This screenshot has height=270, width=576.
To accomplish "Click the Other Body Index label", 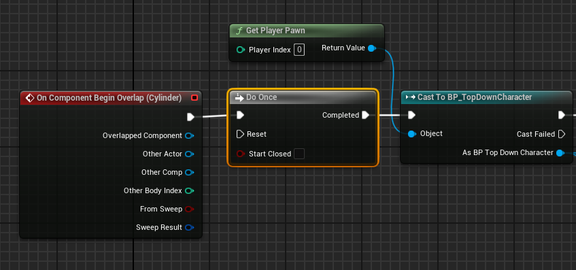I will point(153,190).
